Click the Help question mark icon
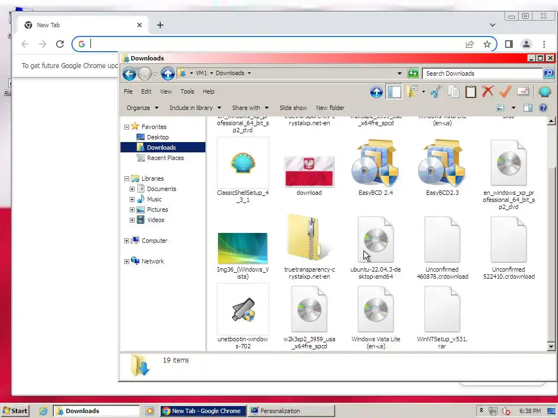The width and height of the screenshot is (558, 418). click(x=543, y=108)
